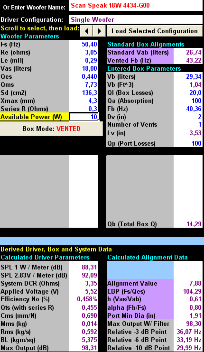Click the Number of Vents value 1
Image resolution: width=204 pixels, height=352 pixels.
(200, 125)
